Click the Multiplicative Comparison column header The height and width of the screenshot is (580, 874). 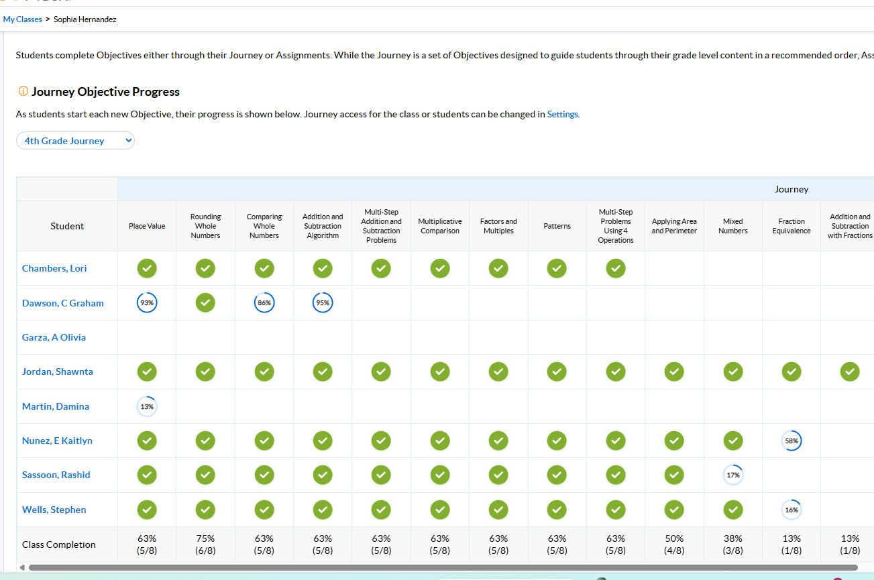pos(439,226)
